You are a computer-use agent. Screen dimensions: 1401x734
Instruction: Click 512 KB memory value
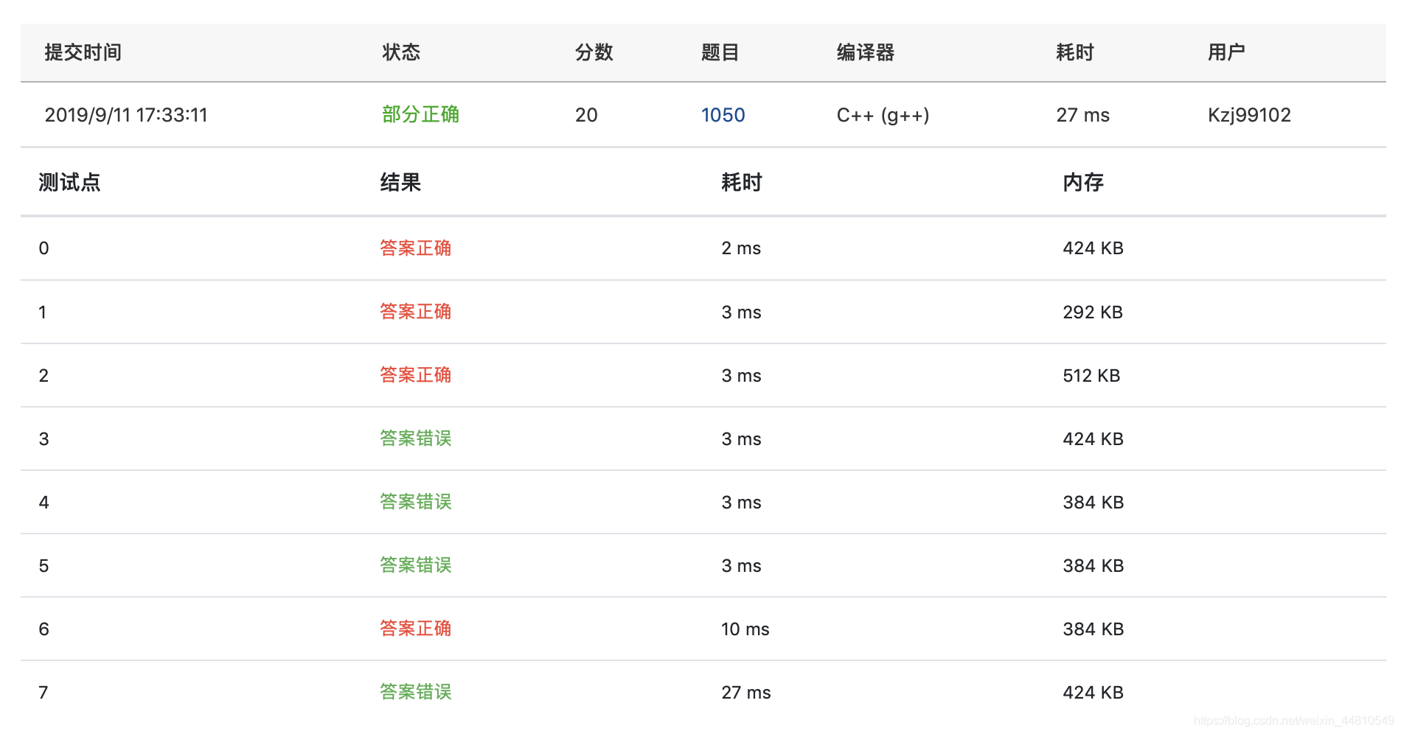point(1091,376)
